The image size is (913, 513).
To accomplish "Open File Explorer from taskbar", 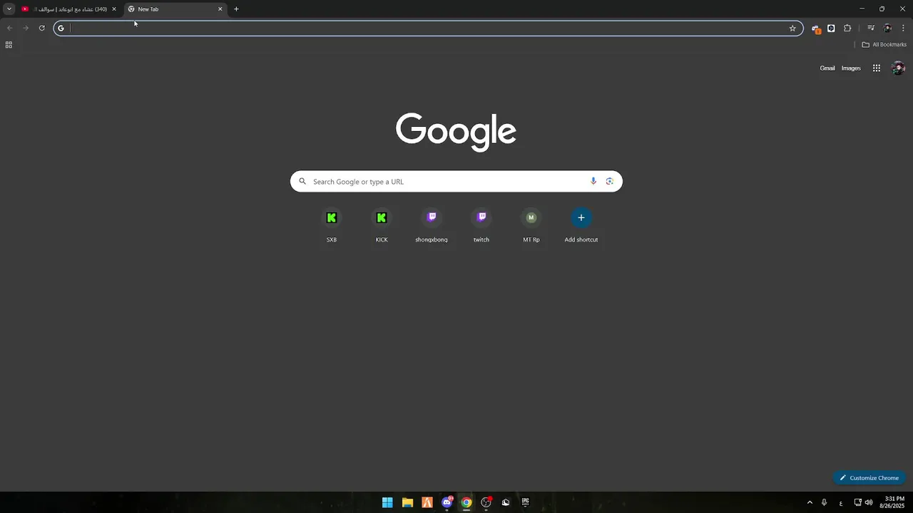I will pyautogui.click(x=407, y=502).
